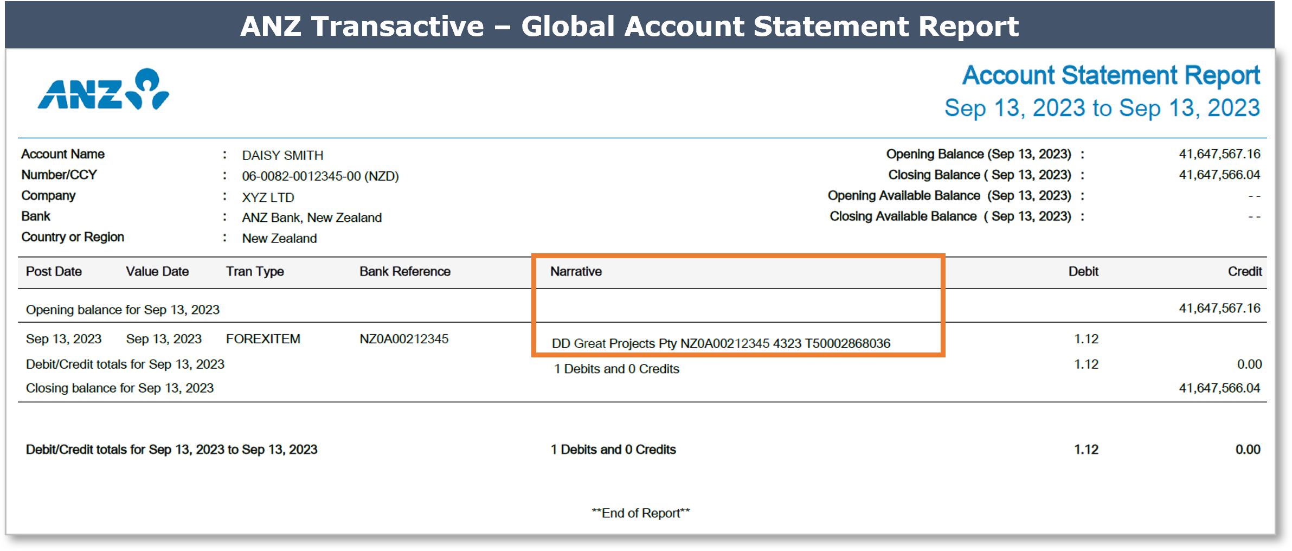Click the top-right Opening Balance value 41,647,567.16
Image resolution: width=1292 pixels, height=551 pixels.
pyautogui.click(x=1219, y=154)
